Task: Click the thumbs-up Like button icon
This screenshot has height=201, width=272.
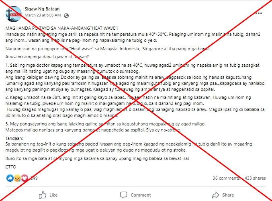Action: 43,195
